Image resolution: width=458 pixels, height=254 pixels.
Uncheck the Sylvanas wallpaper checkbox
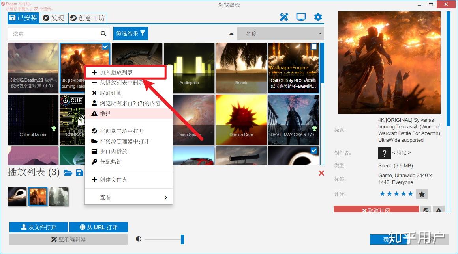[105, 46]
